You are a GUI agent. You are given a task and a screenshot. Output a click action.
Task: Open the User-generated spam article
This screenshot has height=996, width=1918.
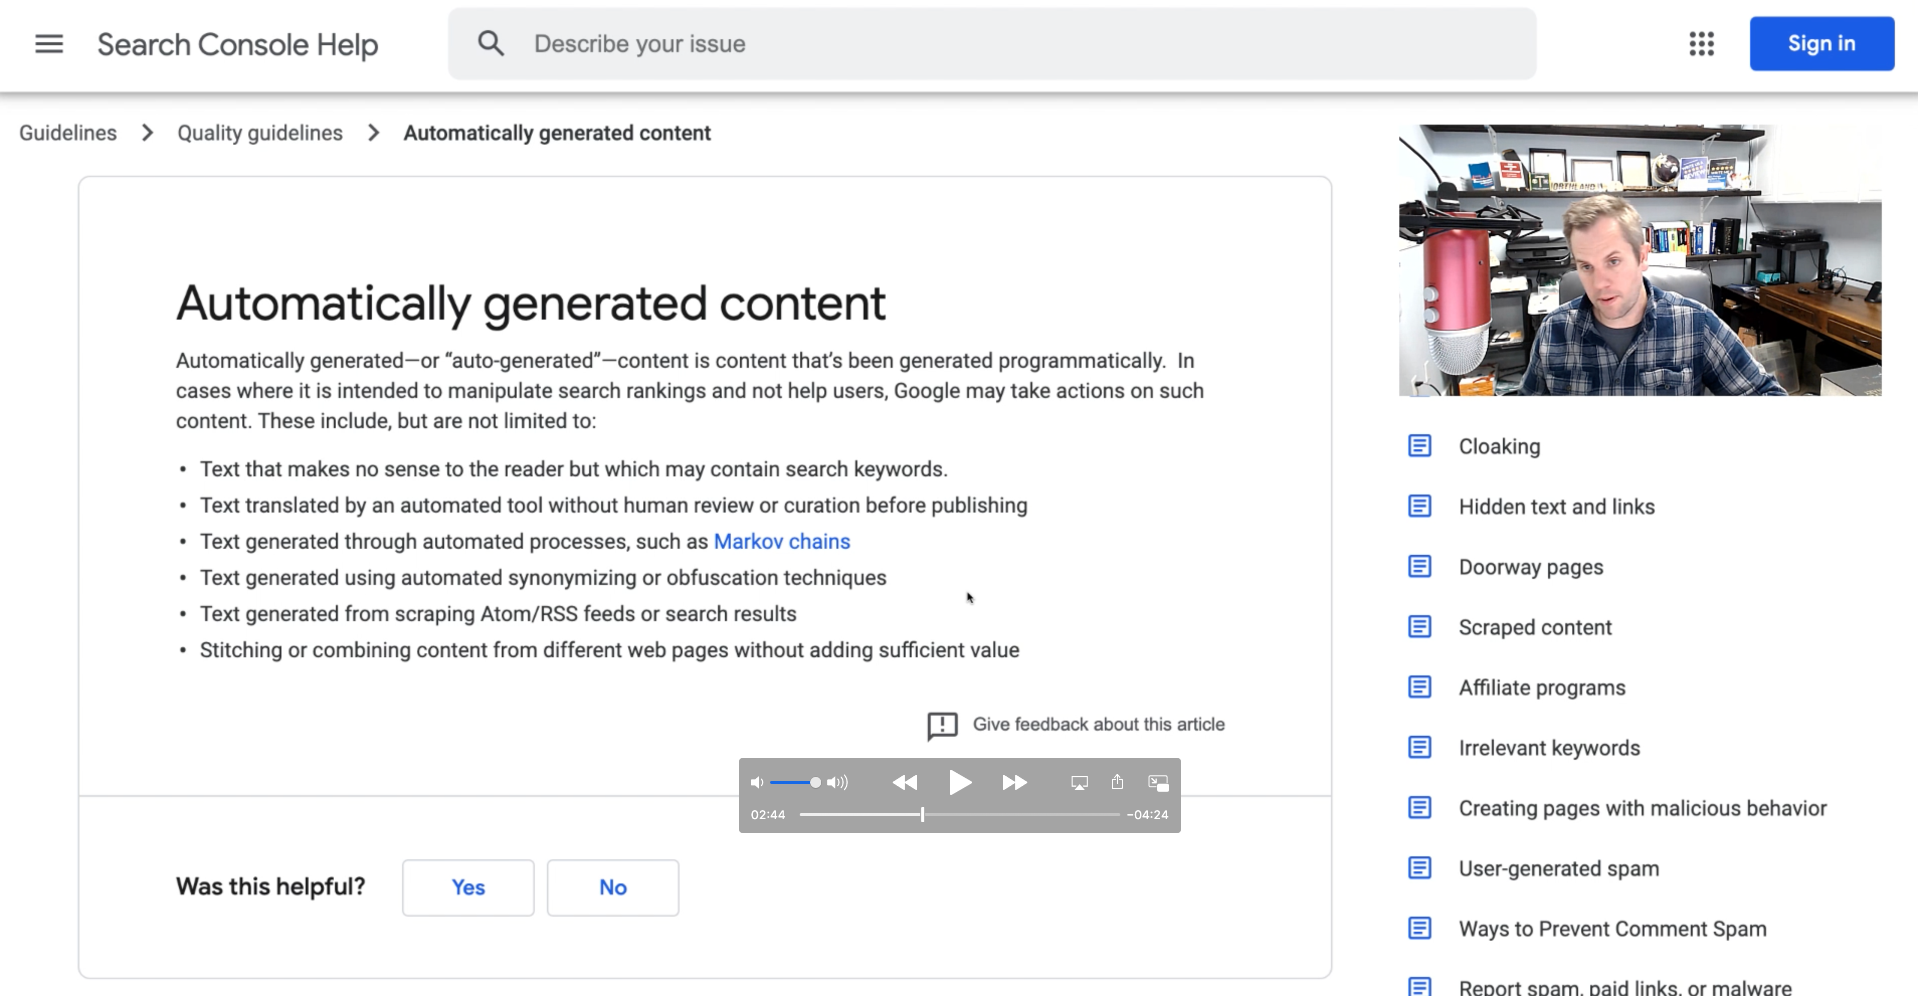(1558, 869)
